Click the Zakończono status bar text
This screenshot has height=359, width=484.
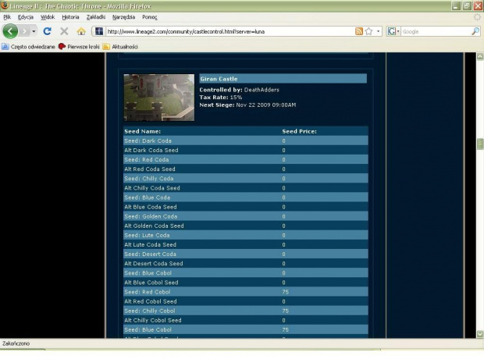pyautogui.click(x=16, y=343)
